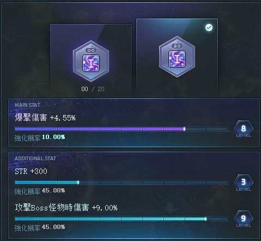Click the STR +300 progress bar
Image resolution: width=261 pixels, height=241 pixels.
122,182
